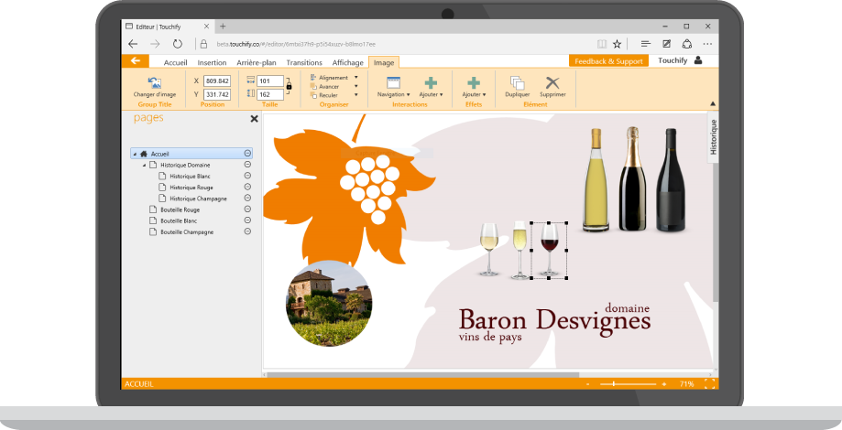The image size is (842, 430).
Task: Click the Navigation interaction icon
Action: tap(394, 82)
